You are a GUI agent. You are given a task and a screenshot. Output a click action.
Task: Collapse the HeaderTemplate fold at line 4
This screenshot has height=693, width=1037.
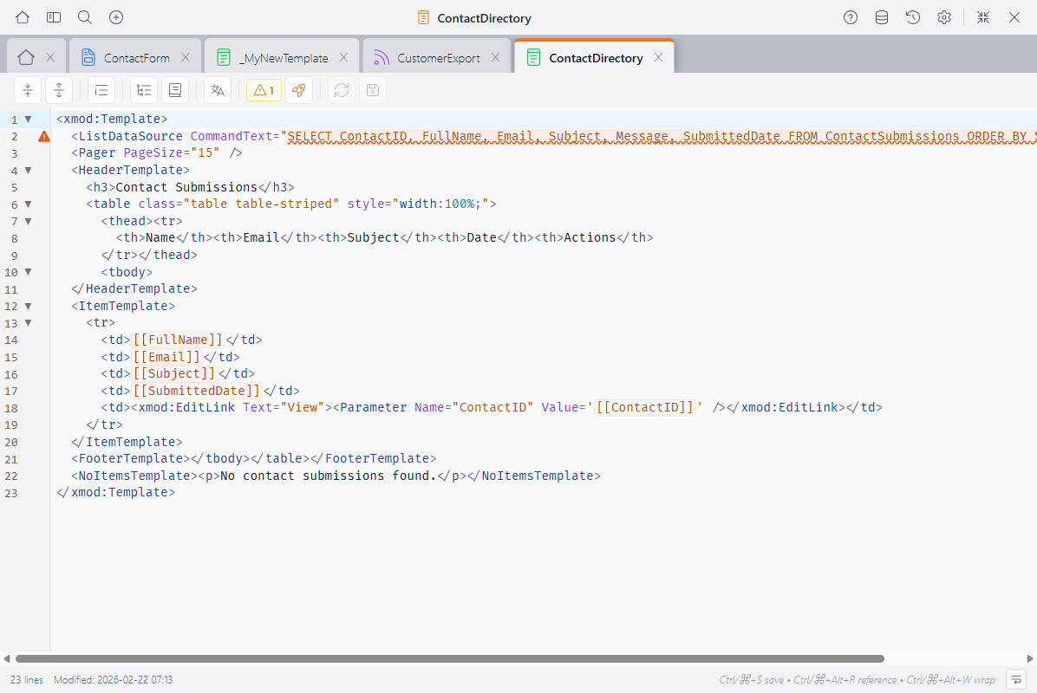click(28, 171)
